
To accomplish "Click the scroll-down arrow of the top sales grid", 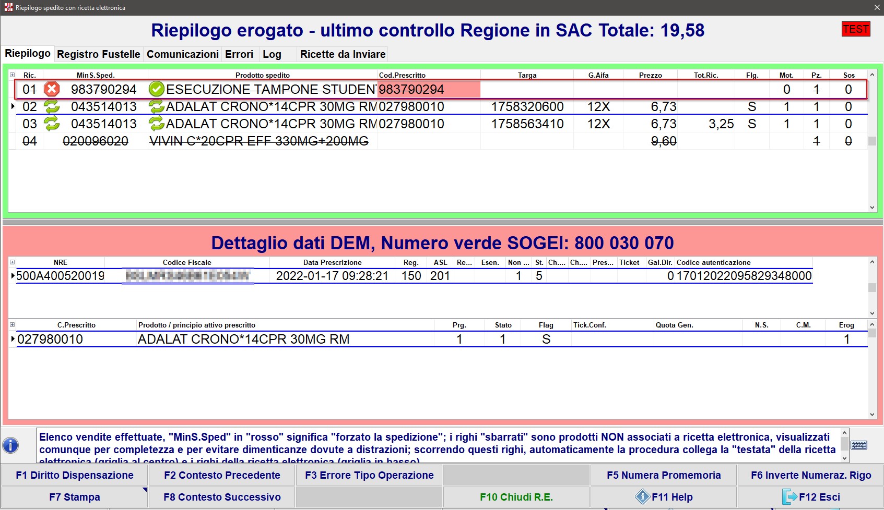I will coord(872,207).
